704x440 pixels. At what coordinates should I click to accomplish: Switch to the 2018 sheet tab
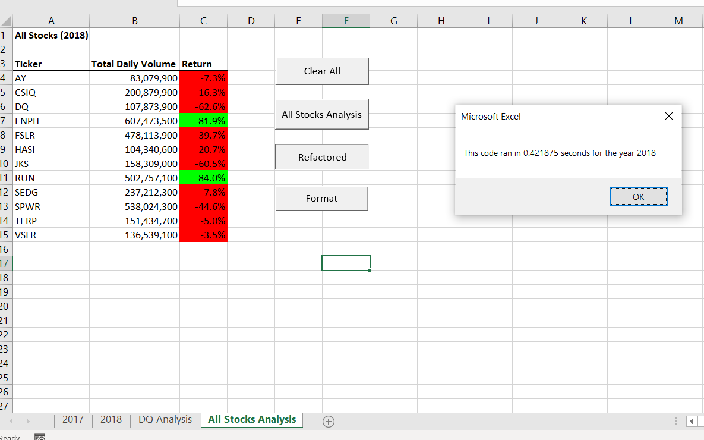point(111,420)
